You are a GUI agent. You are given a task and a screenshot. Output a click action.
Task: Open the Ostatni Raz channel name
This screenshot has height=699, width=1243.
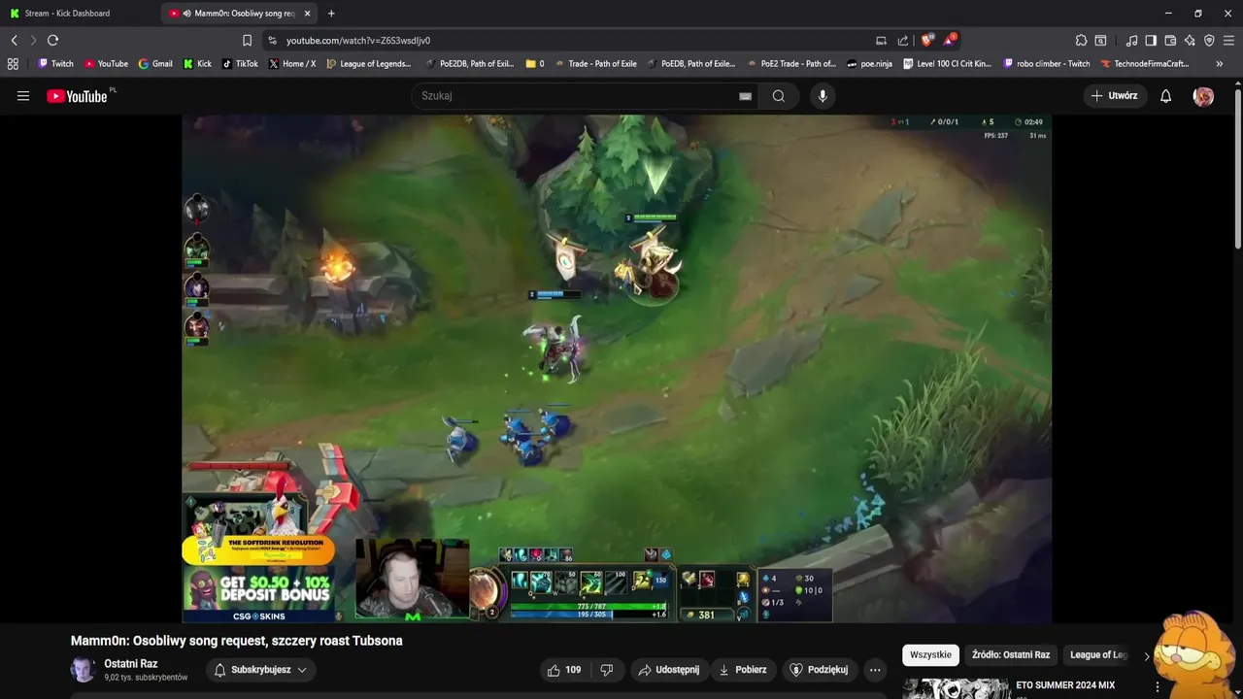pos(131,664)
